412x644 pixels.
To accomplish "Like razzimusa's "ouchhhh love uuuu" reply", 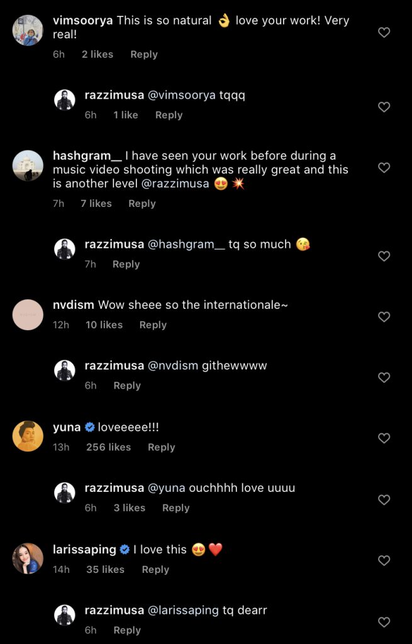I will point(384,500).
